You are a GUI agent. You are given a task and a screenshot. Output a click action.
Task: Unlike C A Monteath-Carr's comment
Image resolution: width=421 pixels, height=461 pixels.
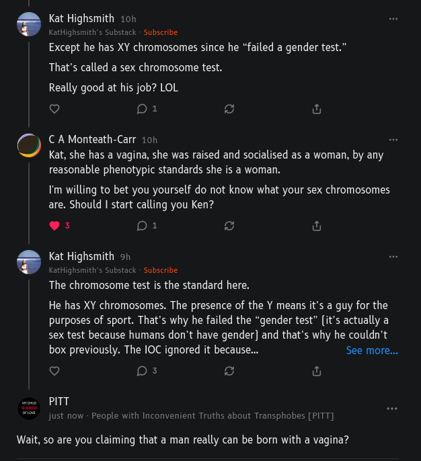click(x=55, y=226)
